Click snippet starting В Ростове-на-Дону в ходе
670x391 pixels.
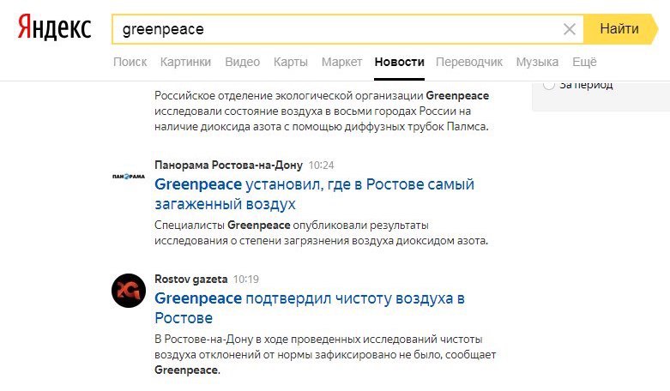point(325,354)
